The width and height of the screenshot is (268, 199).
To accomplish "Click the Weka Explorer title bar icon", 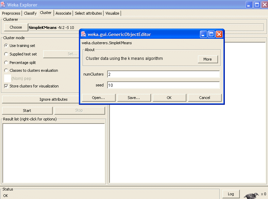I will point(3,5).
